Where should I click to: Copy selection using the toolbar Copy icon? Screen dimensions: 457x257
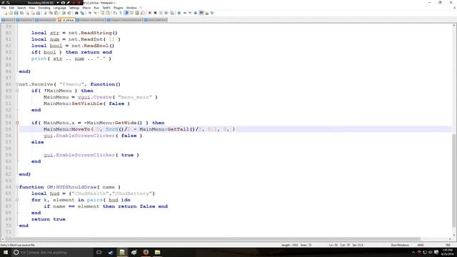[x=51, y=13]
